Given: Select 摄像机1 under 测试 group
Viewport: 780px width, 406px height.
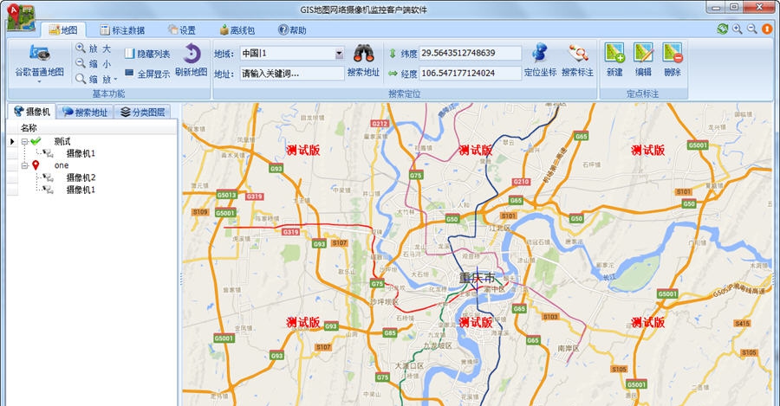Looking at the screenshot, I should [81, 153].
